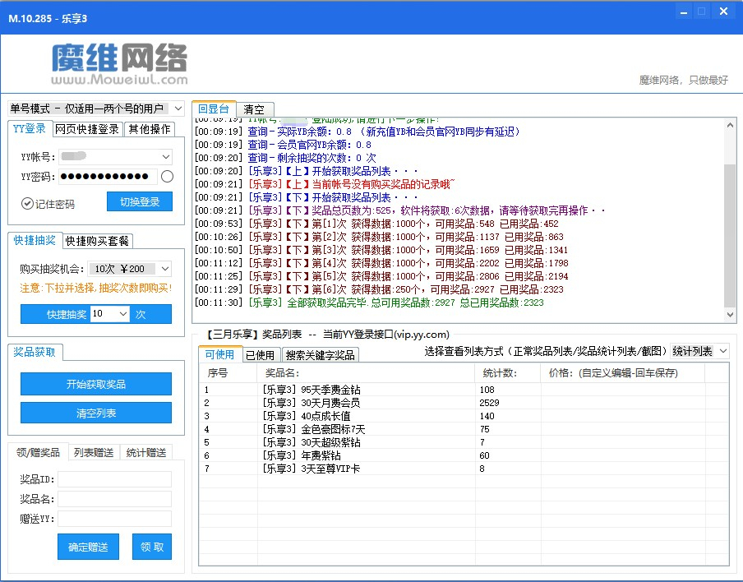Screen dimensions: 743x582
Task: Select the row 年费紫钻
Action: click(464, 456)
